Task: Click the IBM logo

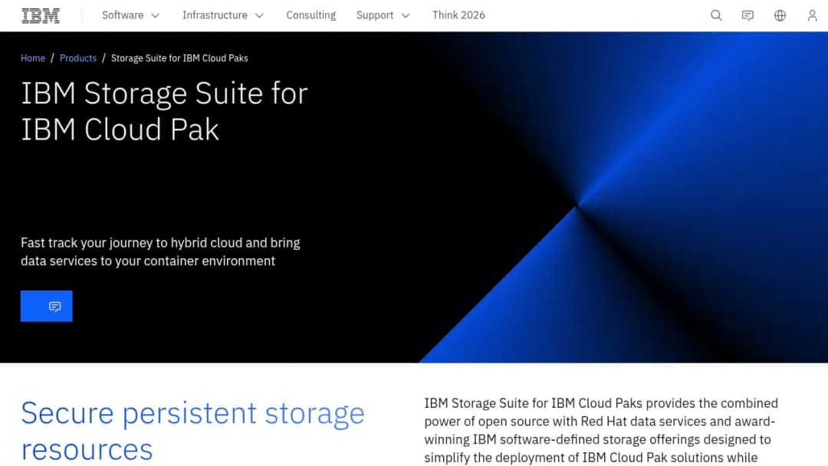Action: pos(41,15)
